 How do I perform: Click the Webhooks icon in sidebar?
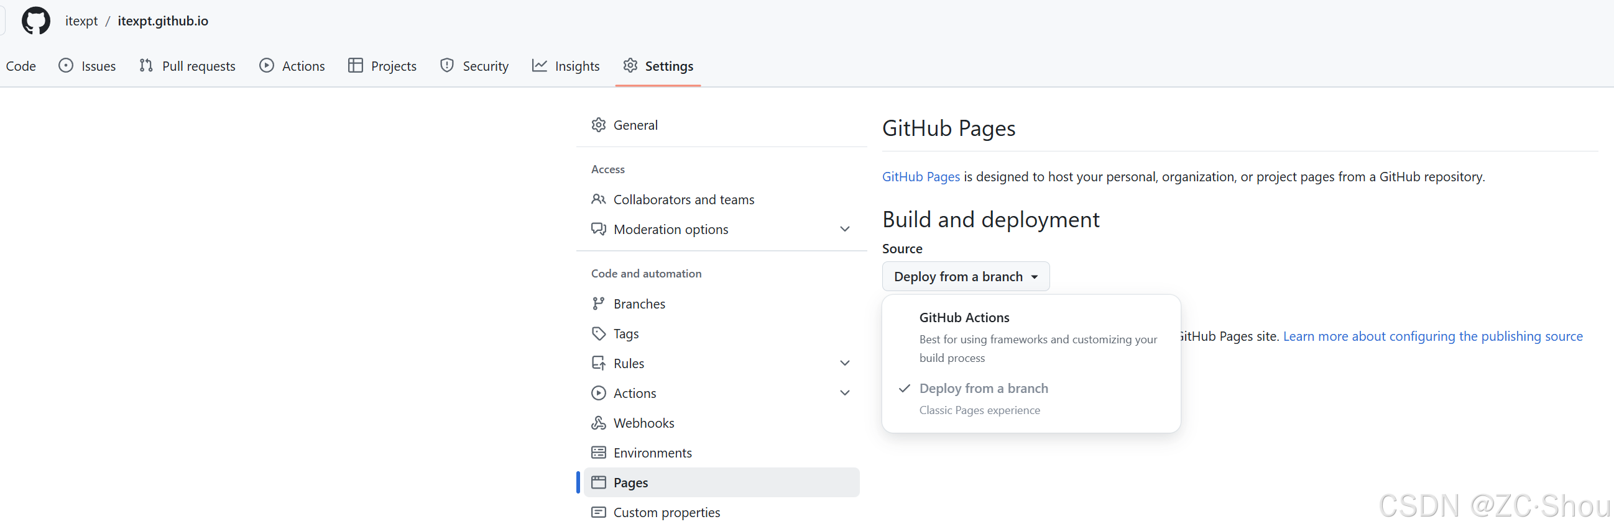598,423
